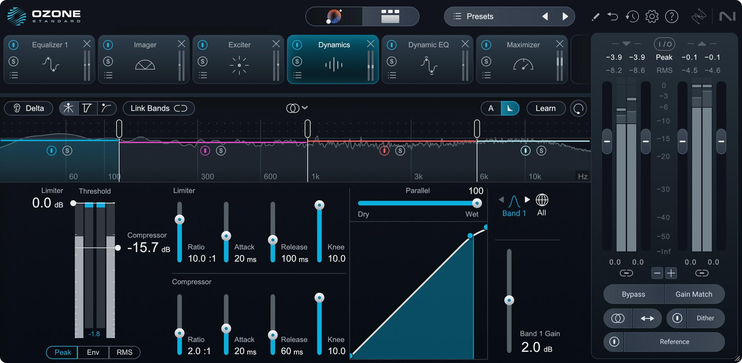This screenshot has width=742, height=363.
Task: Enable Gain Match
Action: coord(694,294)
